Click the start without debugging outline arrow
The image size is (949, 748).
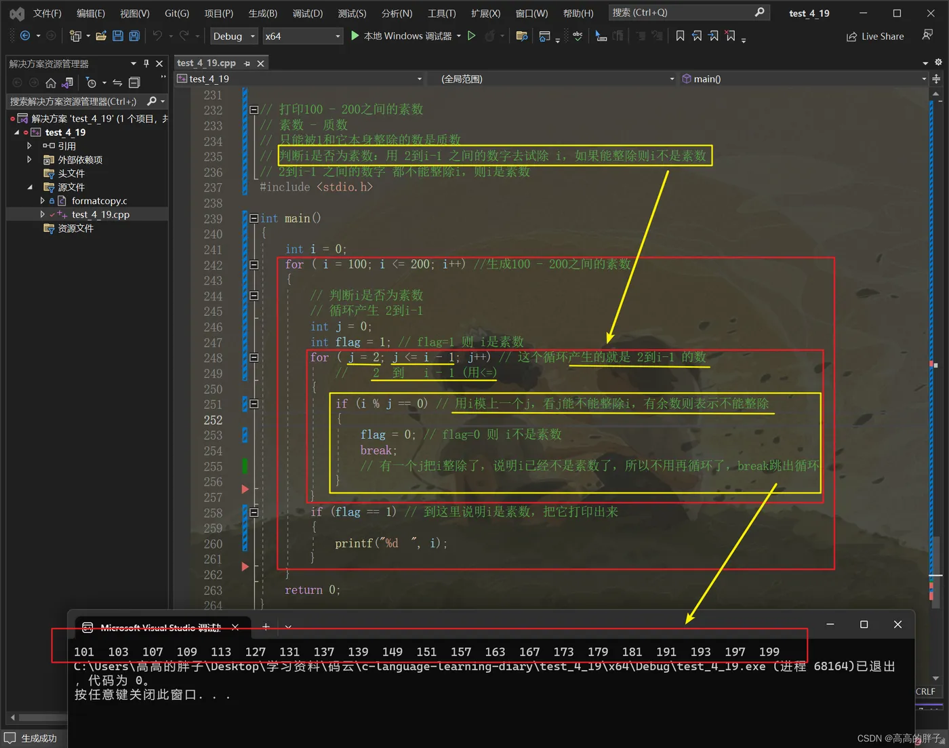coord(472,36)
